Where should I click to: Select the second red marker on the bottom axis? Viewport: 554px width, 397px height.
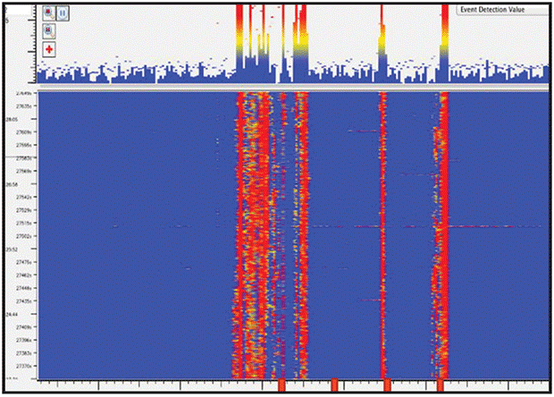[335, 384]
